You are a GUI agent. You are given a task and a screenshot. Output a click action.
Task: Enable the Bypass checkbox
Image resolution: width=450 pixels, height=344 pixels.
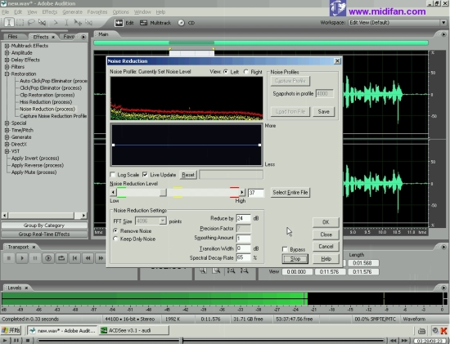coord(285,249)
